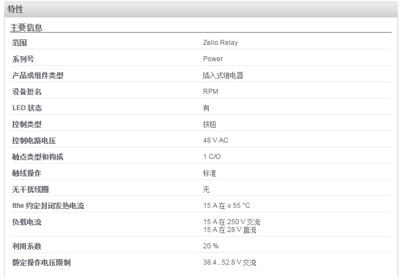Viewport: 400px width, 277px height.
Task: Click the LED 状态 label
Action: pyautogui.click(x=27, y=108)
